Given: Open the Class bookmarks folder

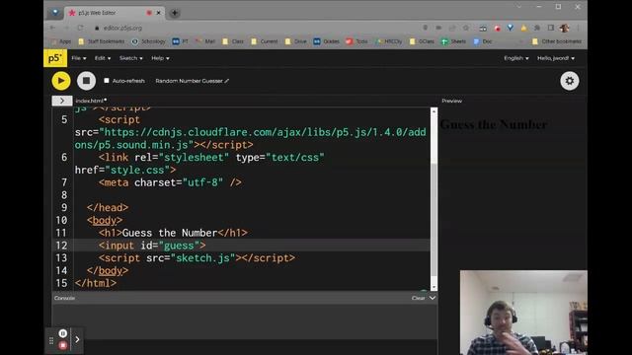Looking at the screenshot, I should [233, 41].
